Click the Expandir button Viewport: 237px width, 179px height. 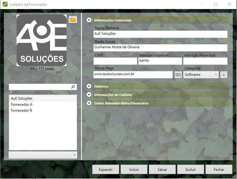pyautogui.click(x=106, y=170)
